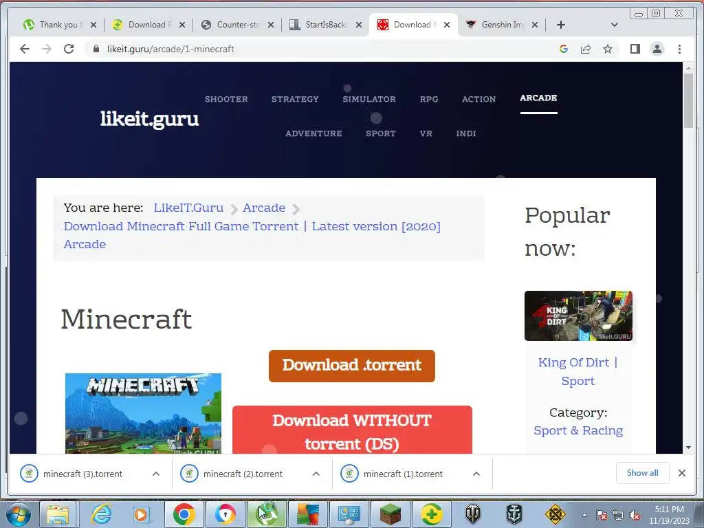
Task: Go back to the previous page
Action: pos(25,49)
